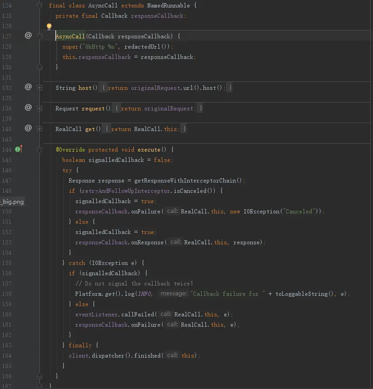Click the finally keyword
The width and height of the screenshot is (373, 389).
(80, 345)
